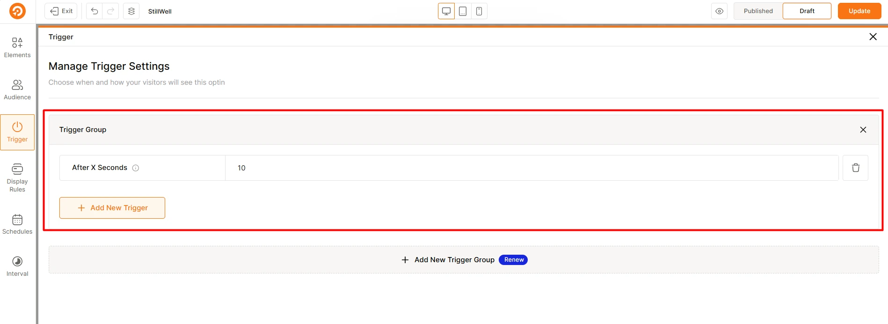
Task: Undo the last change
Action: [95, 11]
